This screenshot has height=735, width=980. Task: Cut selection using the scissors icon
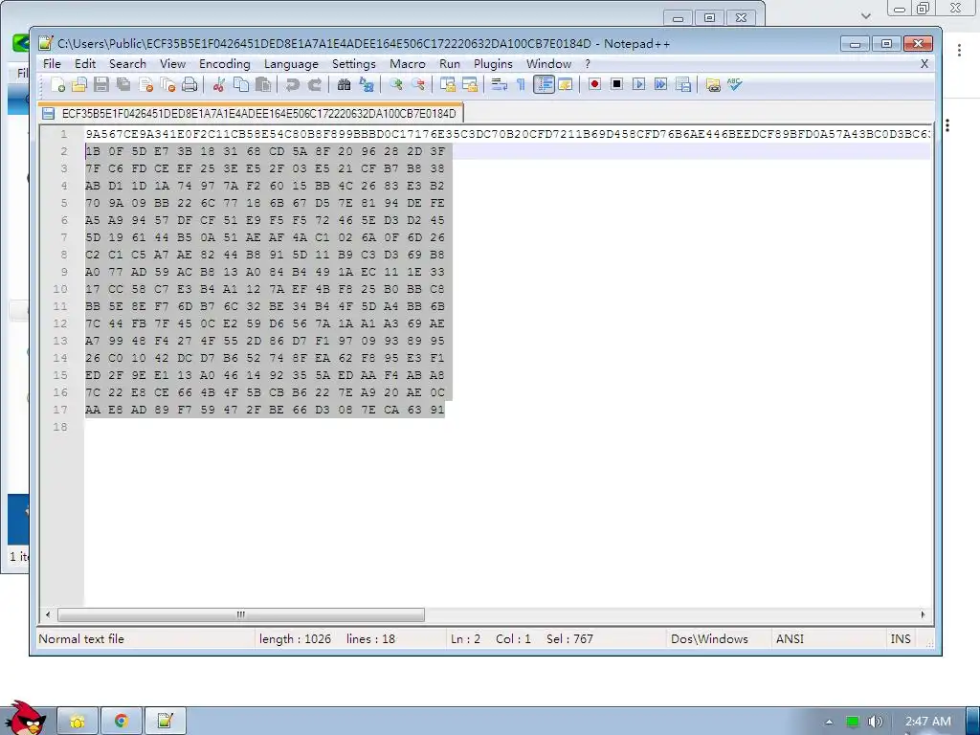(x=219, y=84)
